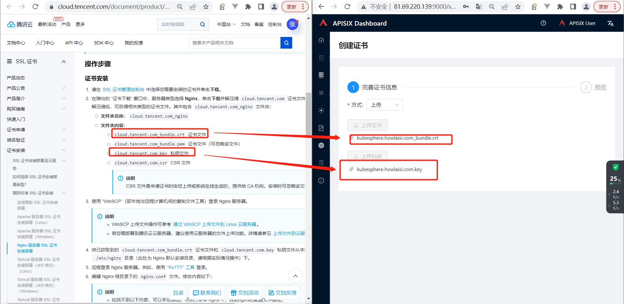Viewport: 624px width, 304px height.
Task: Open the help question-mark icon in APISIX header
Action: point(543,23)
